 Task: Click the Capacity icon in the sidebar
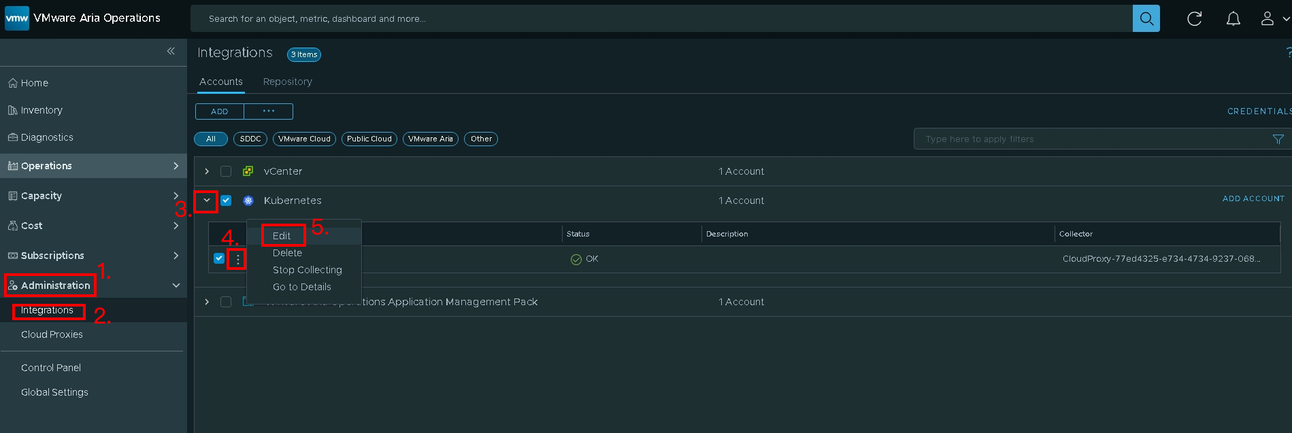[12, 196]
